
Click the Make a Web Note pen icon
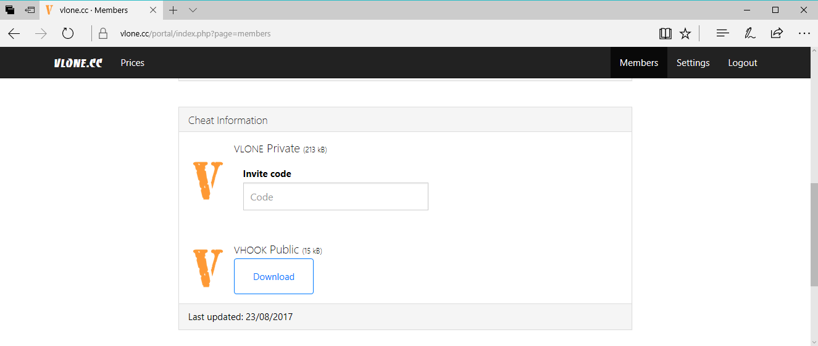coord(750,34)
